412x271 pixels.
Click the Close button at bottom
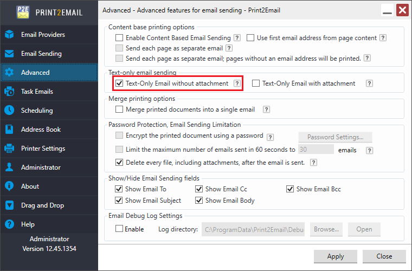(x=384, y=256)
